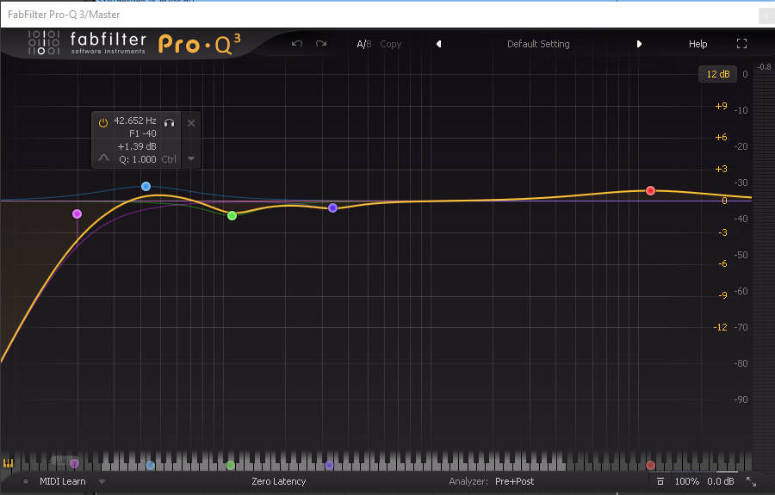Toggle the band power button
This screenshot has height=495, width=775.
click(x=103, y=122)
